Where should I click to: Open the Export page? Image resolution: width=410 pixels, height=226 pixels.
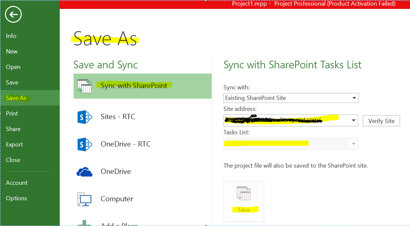click(15, 145)
